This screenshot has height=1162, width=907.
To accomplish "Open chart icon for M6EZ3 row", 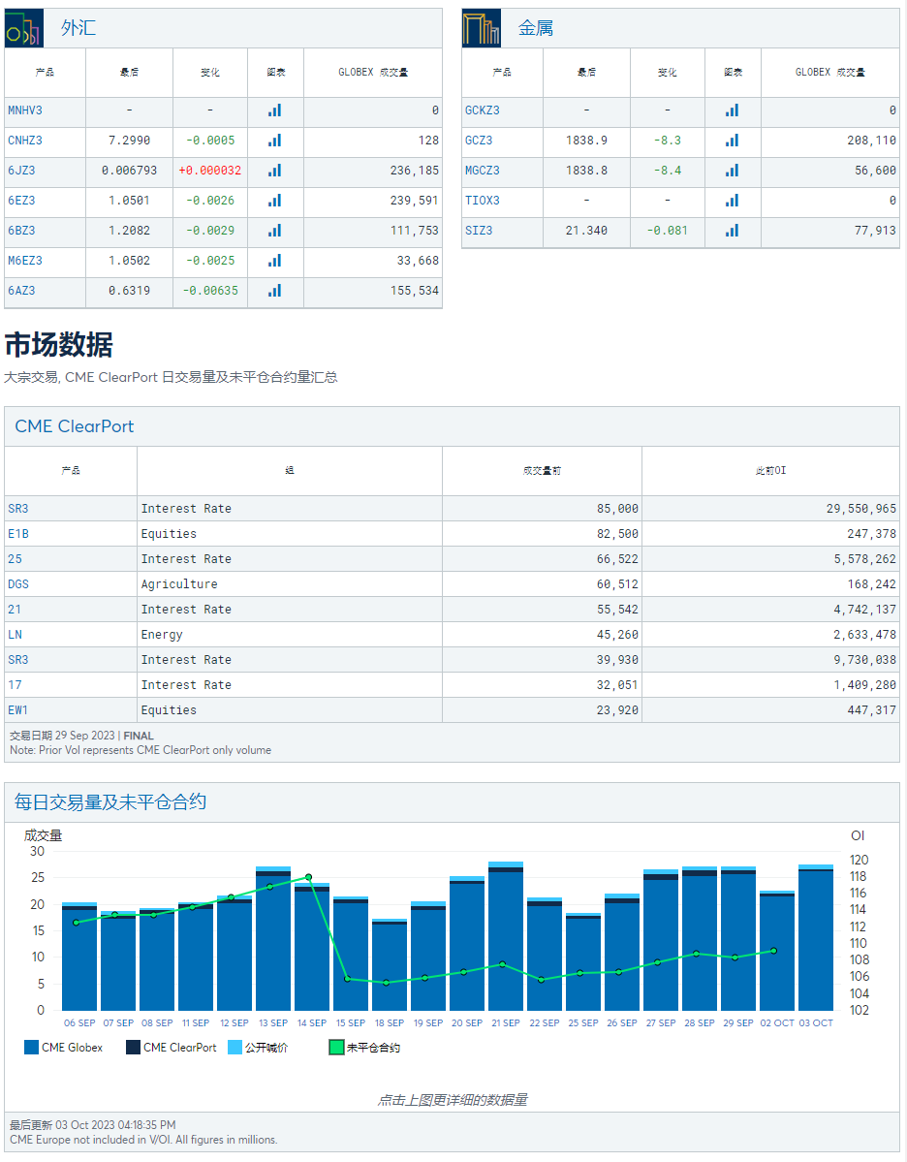I will pos(275,260).
